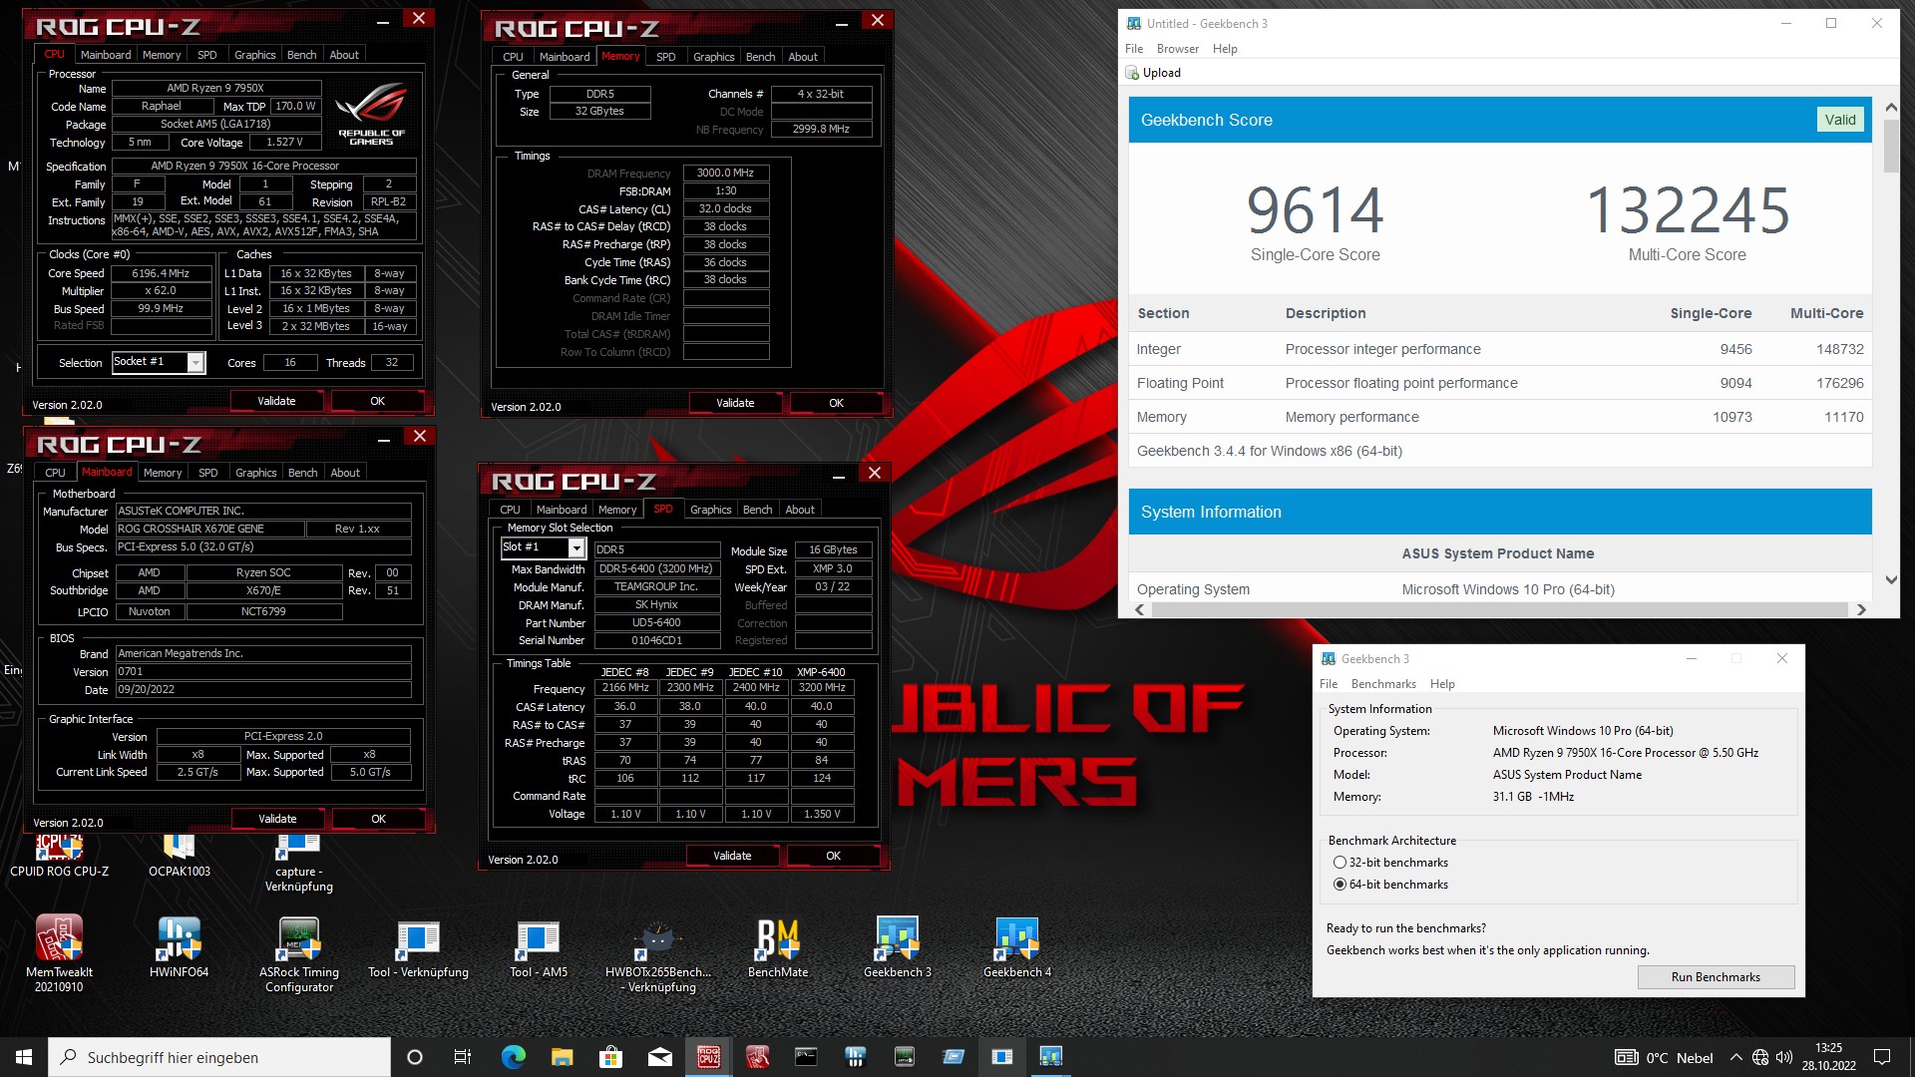Click Floating Point row in results table
The height and width of the screenshot is (1077, 1915).
coord(1500,383)
